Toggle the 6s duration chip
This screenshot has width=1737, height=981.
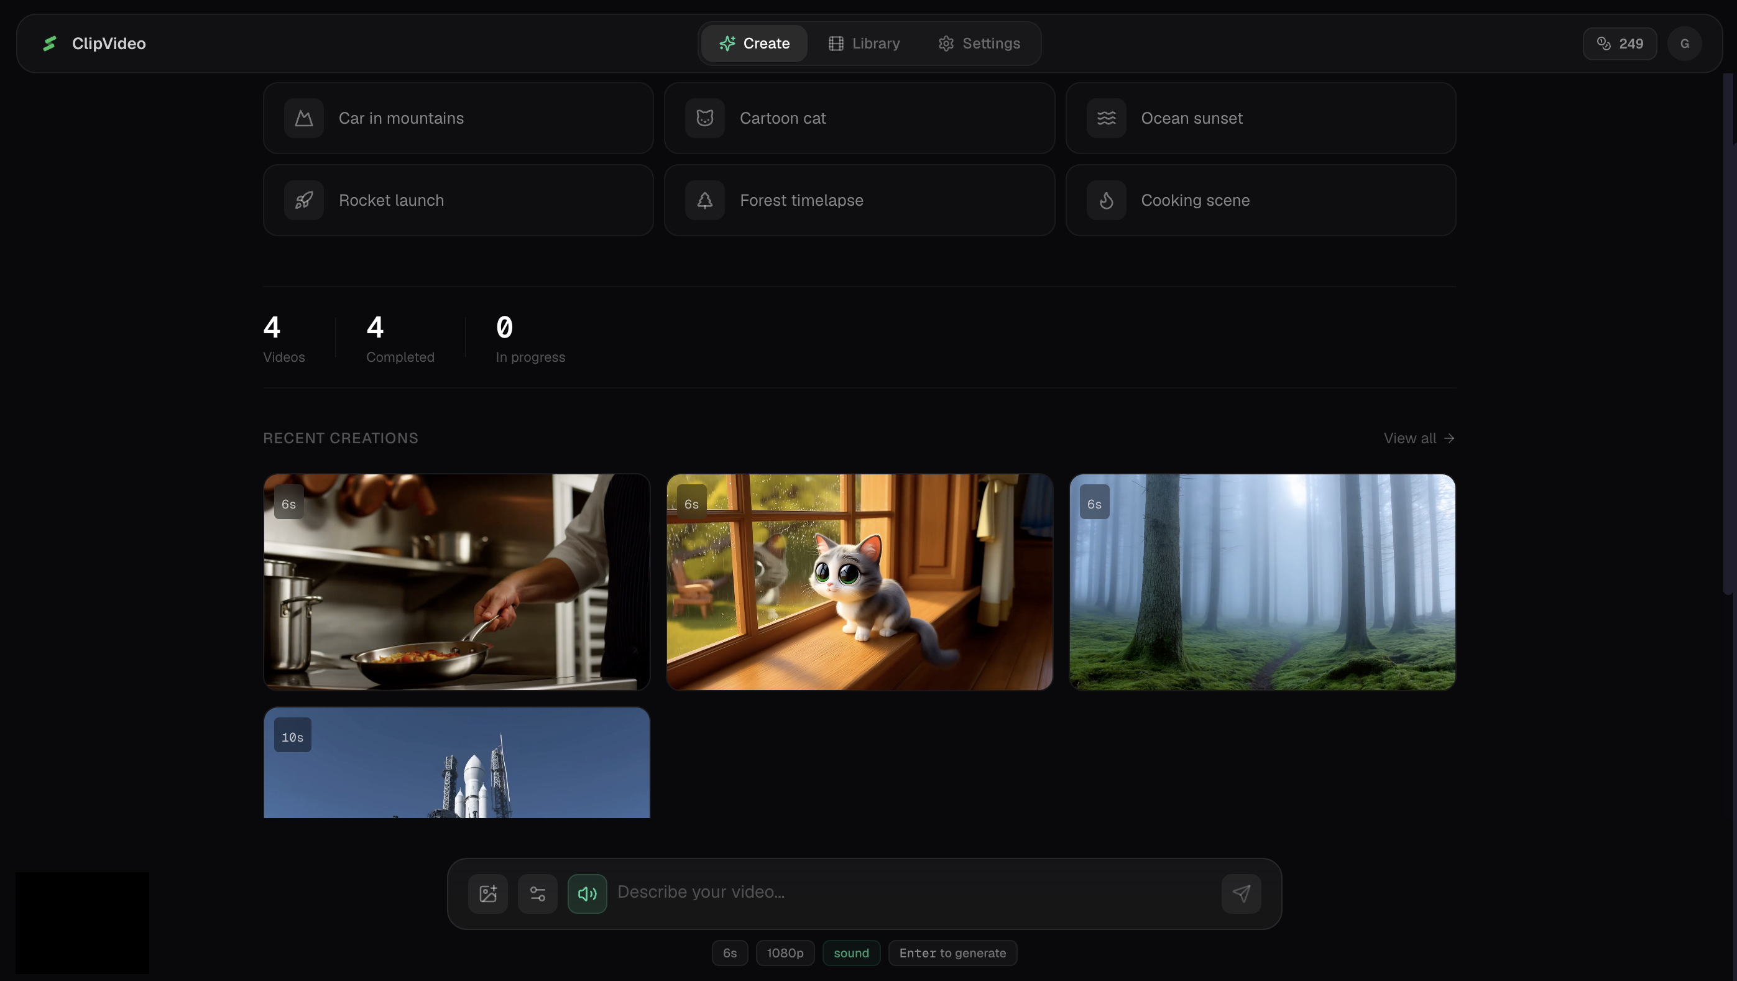click(730, 952)
